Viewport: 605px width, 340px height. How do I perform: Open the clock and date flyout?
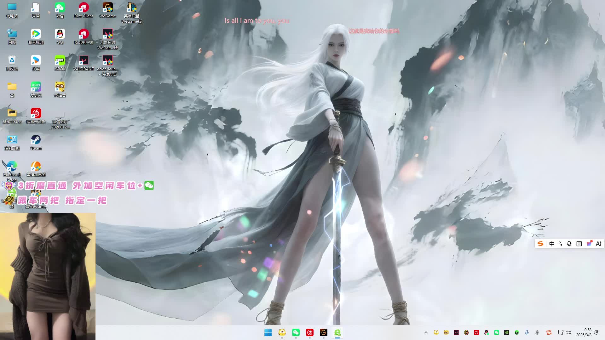[584, 332]
